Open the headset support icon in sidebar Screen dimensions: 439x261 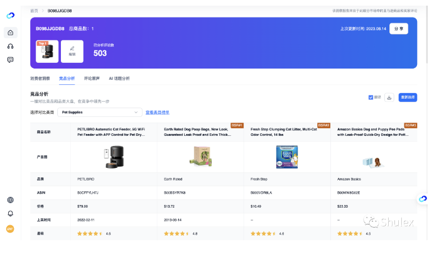point(10,47)
